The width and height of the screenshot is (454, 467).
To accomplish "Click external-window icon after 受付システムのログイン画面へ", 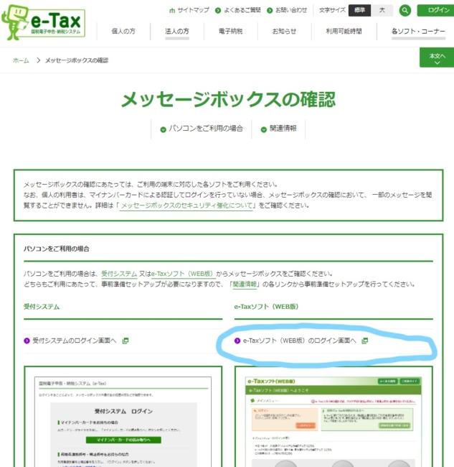I will [x=126, y=341].
